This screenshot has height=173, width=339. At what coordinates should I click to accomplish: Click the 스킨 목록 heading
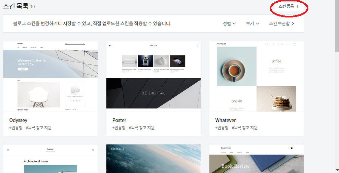coord(15,6)
